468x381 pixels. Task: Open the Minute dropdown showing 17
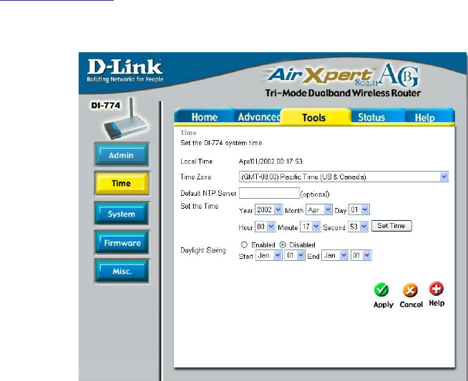click(311, 227)
